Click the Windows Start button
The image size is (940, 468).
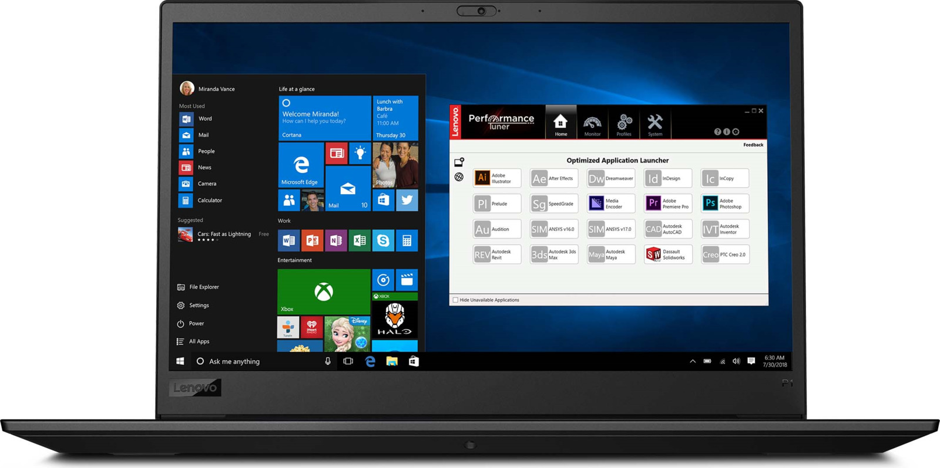[x=180, y=361]
